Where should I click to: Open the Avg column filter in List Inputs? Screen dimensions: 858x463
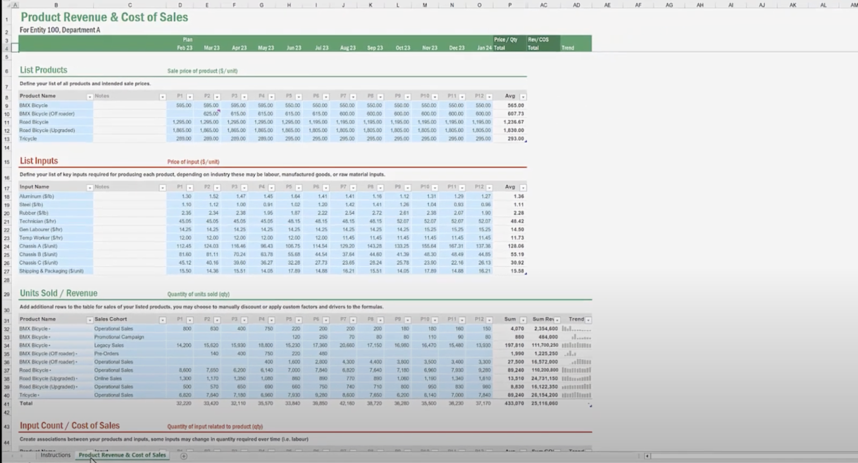click(522, 187)
